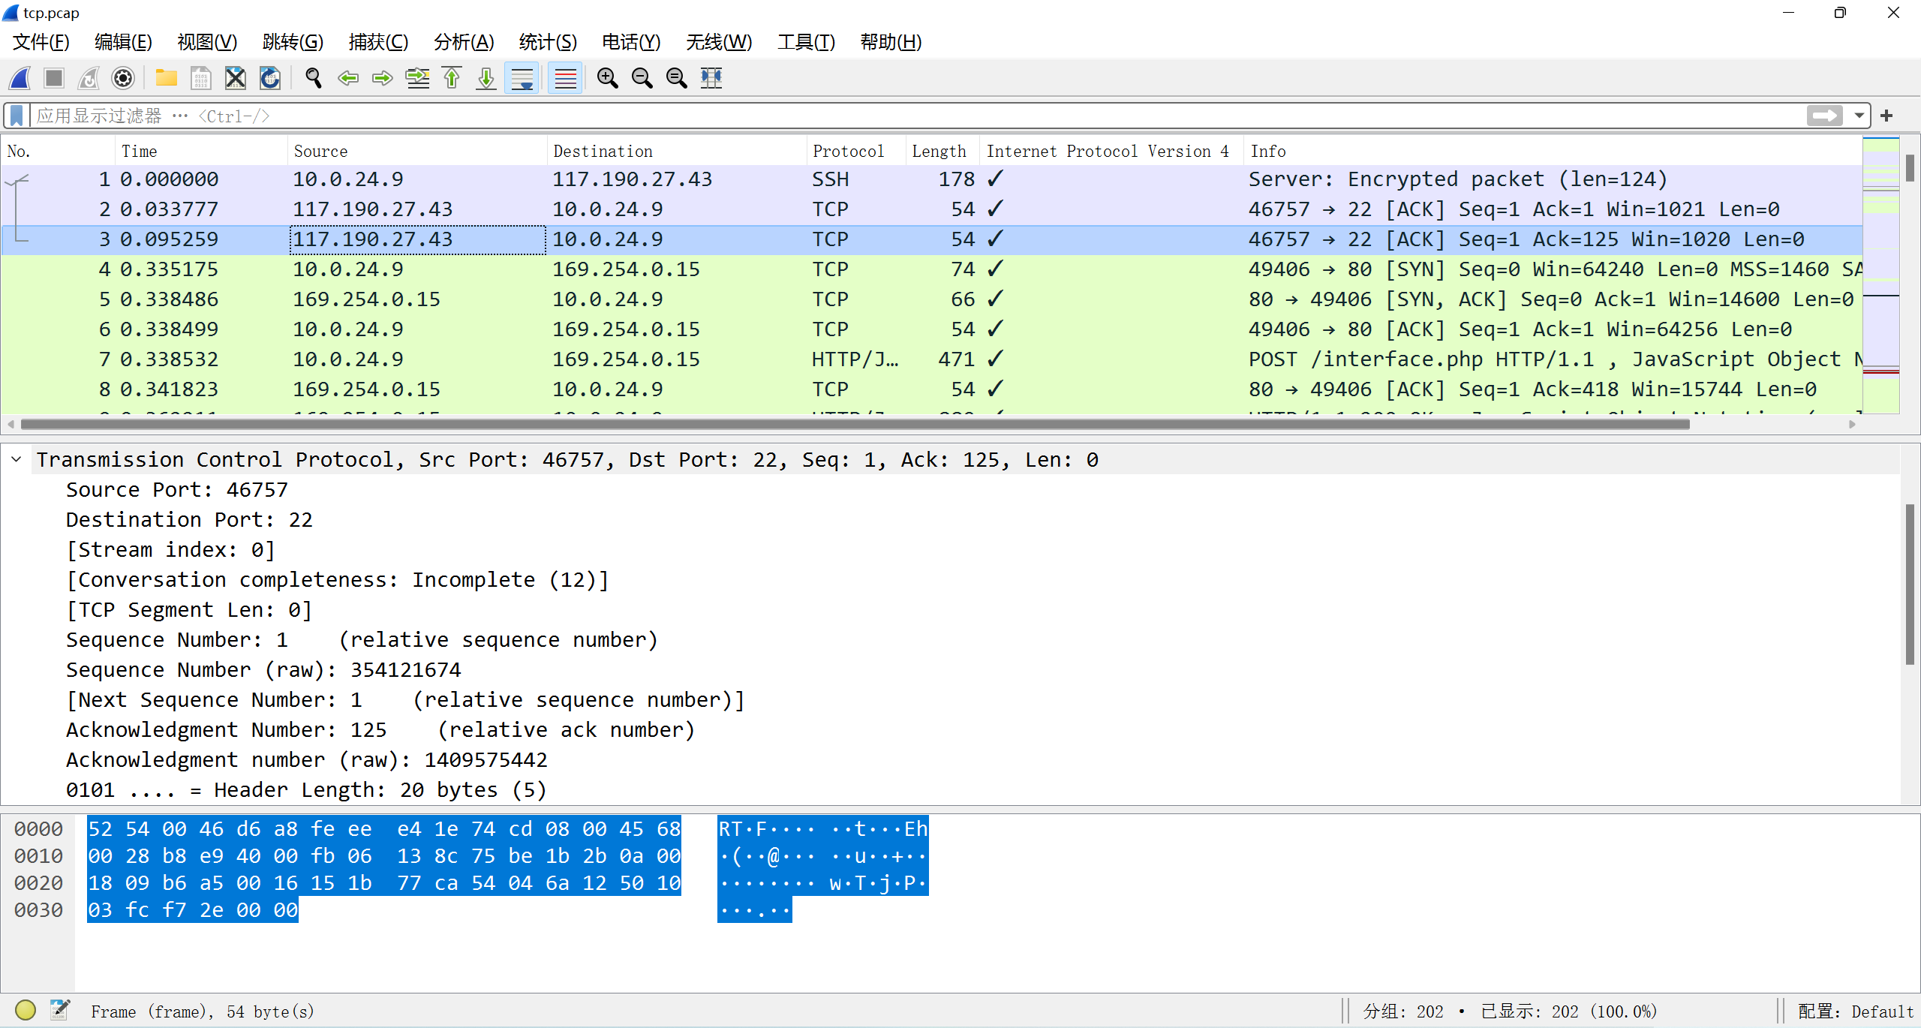Reset text to normal size
Image resolution: width=1921 pixels, height=1028 pixels.
pos(677,78)
